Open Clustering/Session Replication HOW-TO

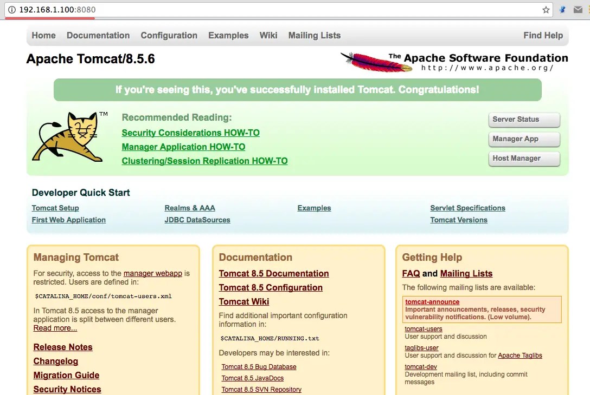coord(204,161)
